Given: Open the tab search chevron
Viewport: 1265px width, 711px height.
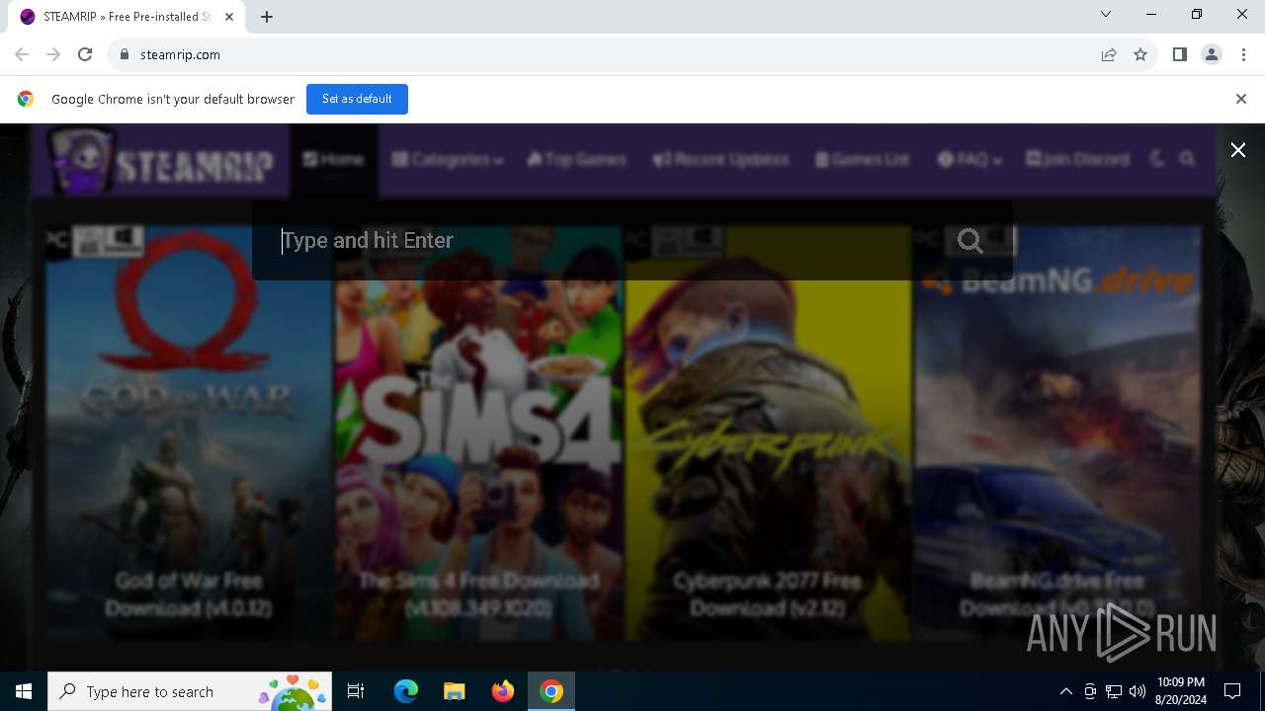Looking at the screenshot, I should [x=1106, y=14].
